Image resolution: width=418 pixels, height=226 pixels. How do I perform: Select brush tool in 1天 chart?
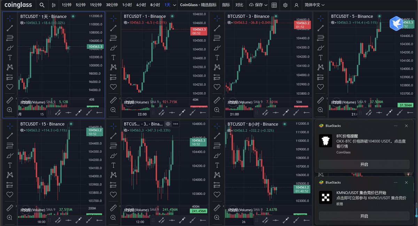(x=10, y=48)
